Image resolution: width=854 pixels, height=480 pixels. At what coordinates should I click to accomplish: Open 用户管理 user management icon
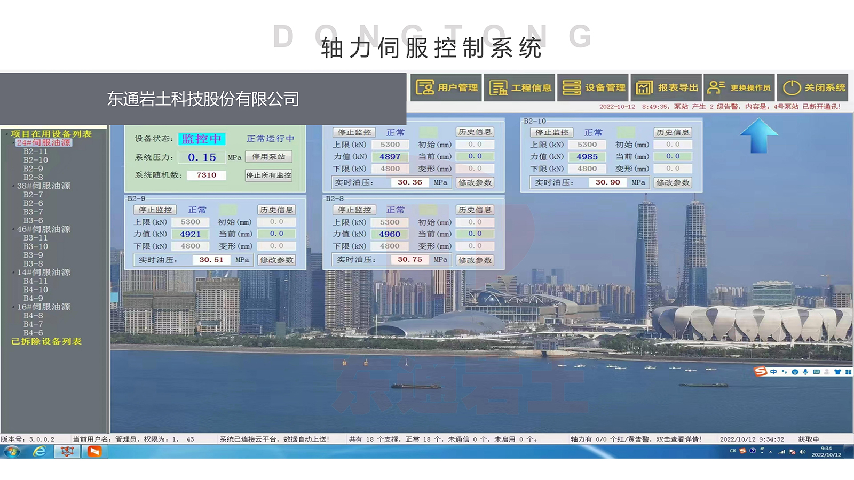(425, 87)
